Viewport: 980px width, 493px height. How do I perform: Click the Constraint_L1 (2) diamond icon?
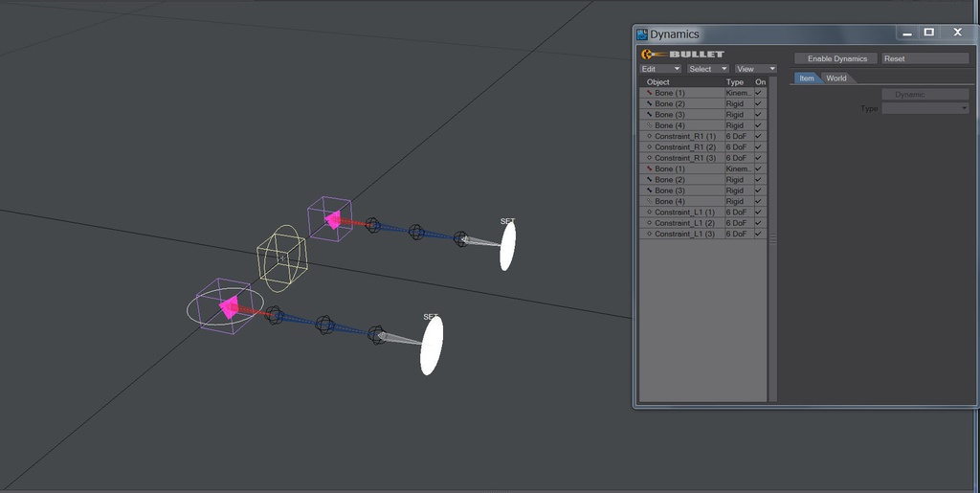(x=650, y=223)
